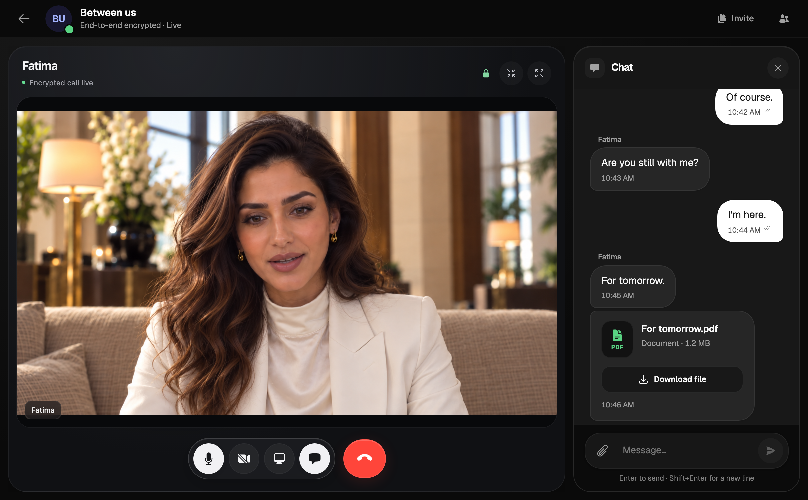Toggle the chat panel from call controls
This screenshot has width=808, height=500.
pyautogui.click(x=315, y=459)
